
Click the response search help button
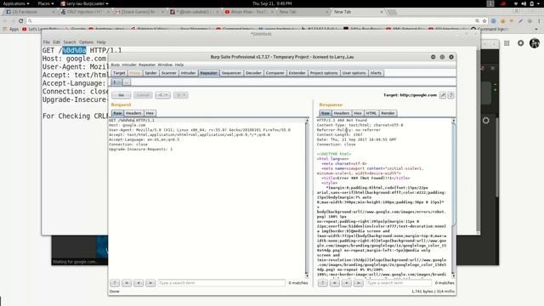(323, 283)
